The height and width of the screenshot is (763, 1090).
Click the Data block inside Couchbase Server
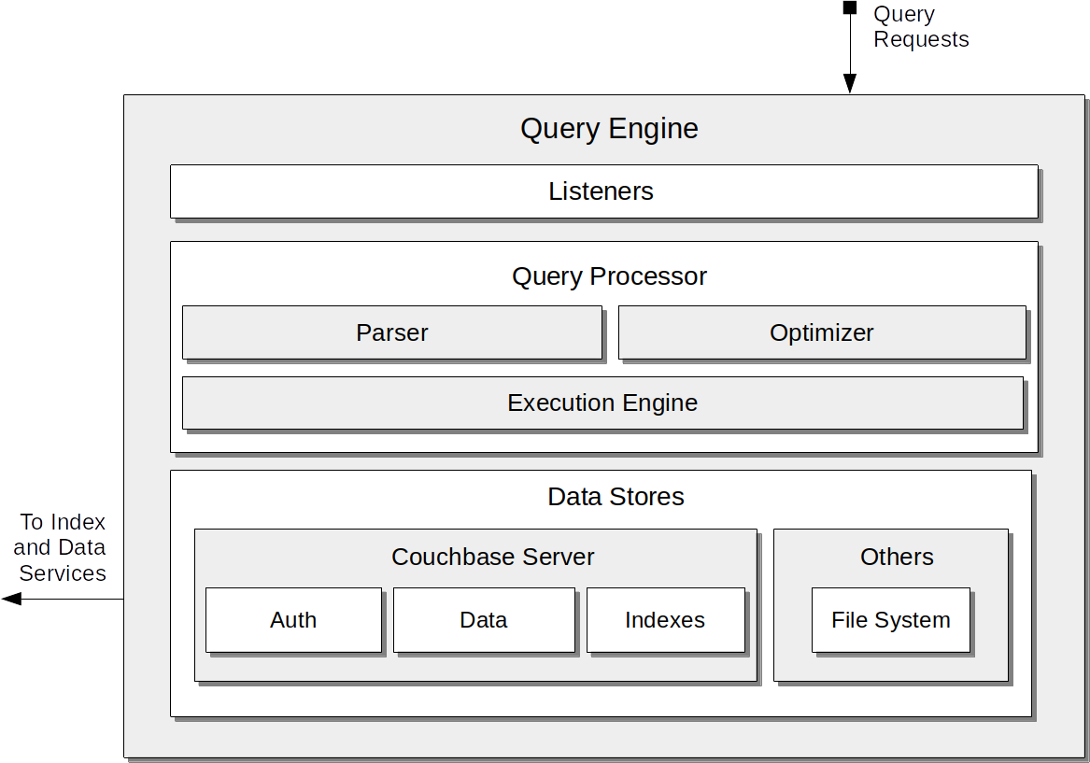[483, 619]
